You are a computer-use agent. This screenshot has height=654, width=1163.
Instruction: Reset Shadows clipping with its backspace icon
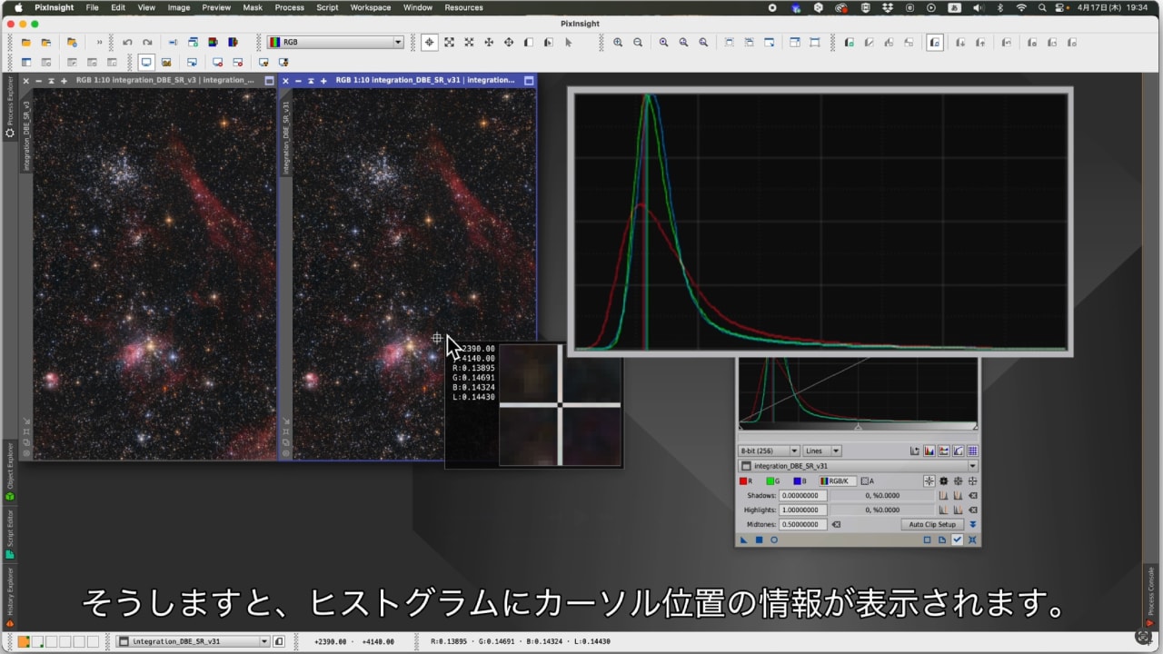[973, 496]
